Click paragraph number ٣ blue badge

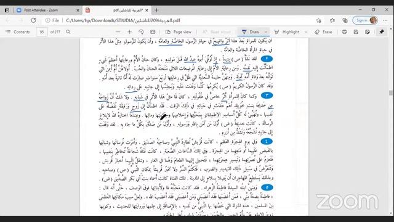pyautogui.click(x=267, y=96)
